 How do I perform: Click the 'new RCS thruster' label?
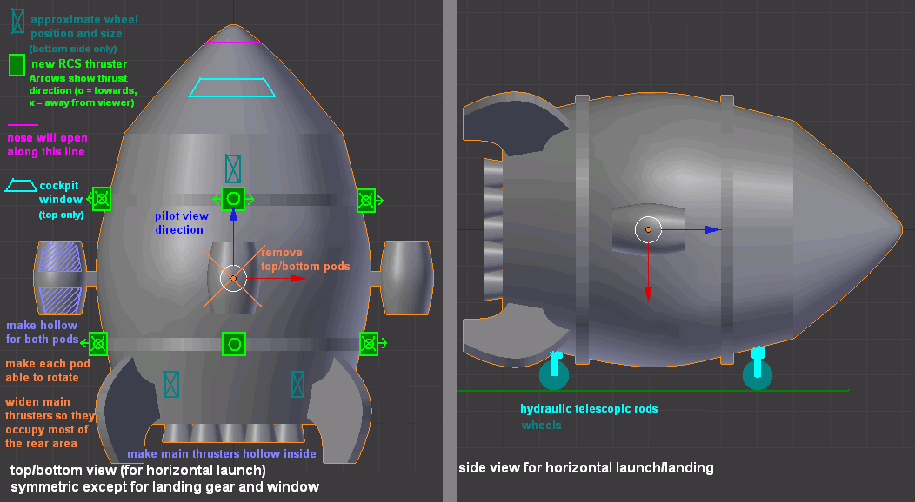tap(79, 64)
